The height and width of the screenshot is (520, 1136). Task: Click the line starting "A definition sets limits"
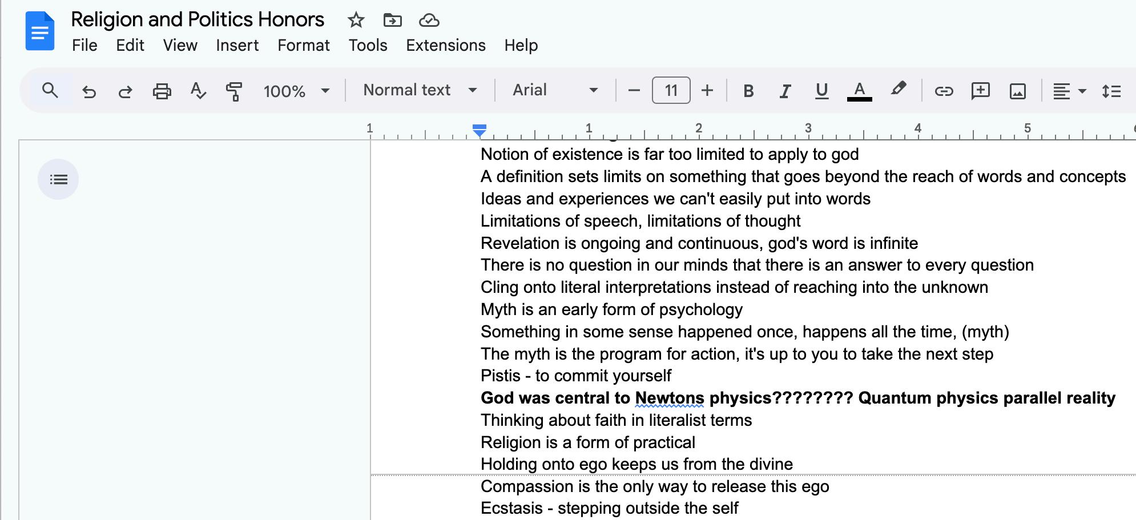pyautogui.click(x=803, y=176)
